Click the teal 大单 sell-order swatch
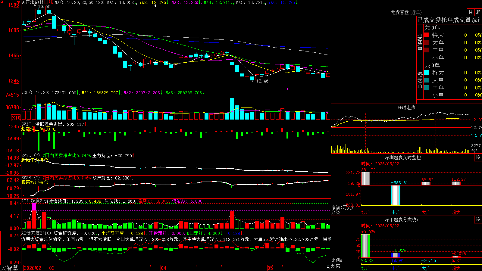The width and height of the screenshot is (482, 271). [x=427, y=80]
